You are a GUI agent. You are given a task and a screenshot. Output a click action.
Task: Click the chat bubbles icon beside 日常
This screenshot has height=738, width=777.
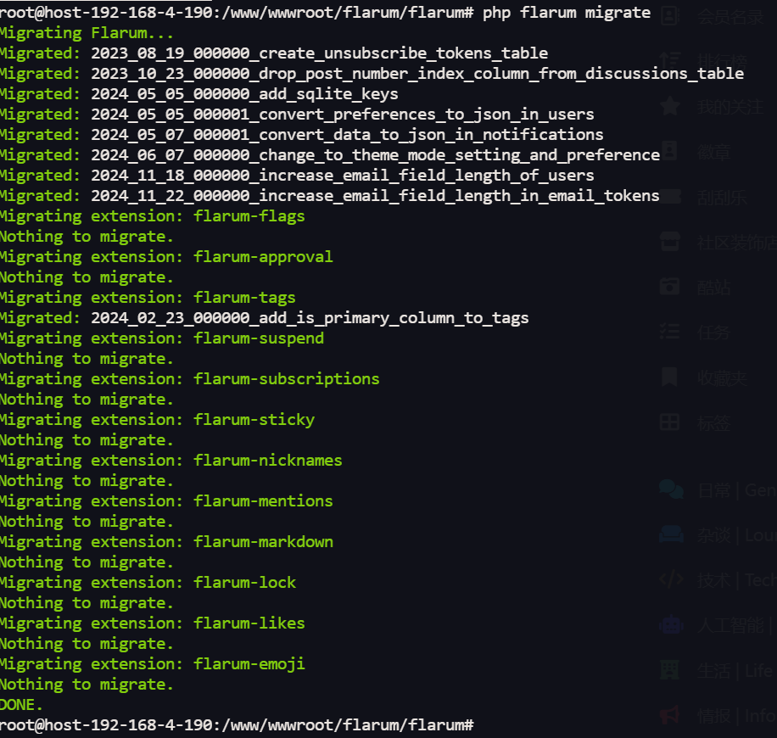pyautogui.click(x=672, y=489)
